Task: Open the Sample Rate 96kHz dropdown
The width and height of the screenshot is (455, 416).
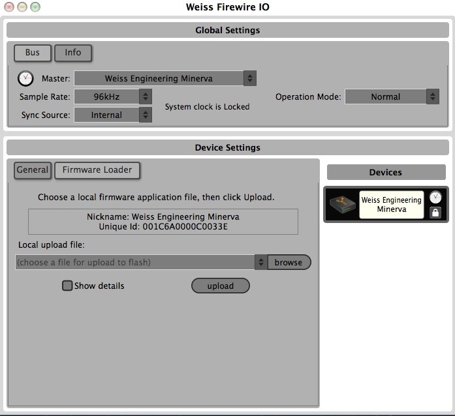Action: [113, 97]
